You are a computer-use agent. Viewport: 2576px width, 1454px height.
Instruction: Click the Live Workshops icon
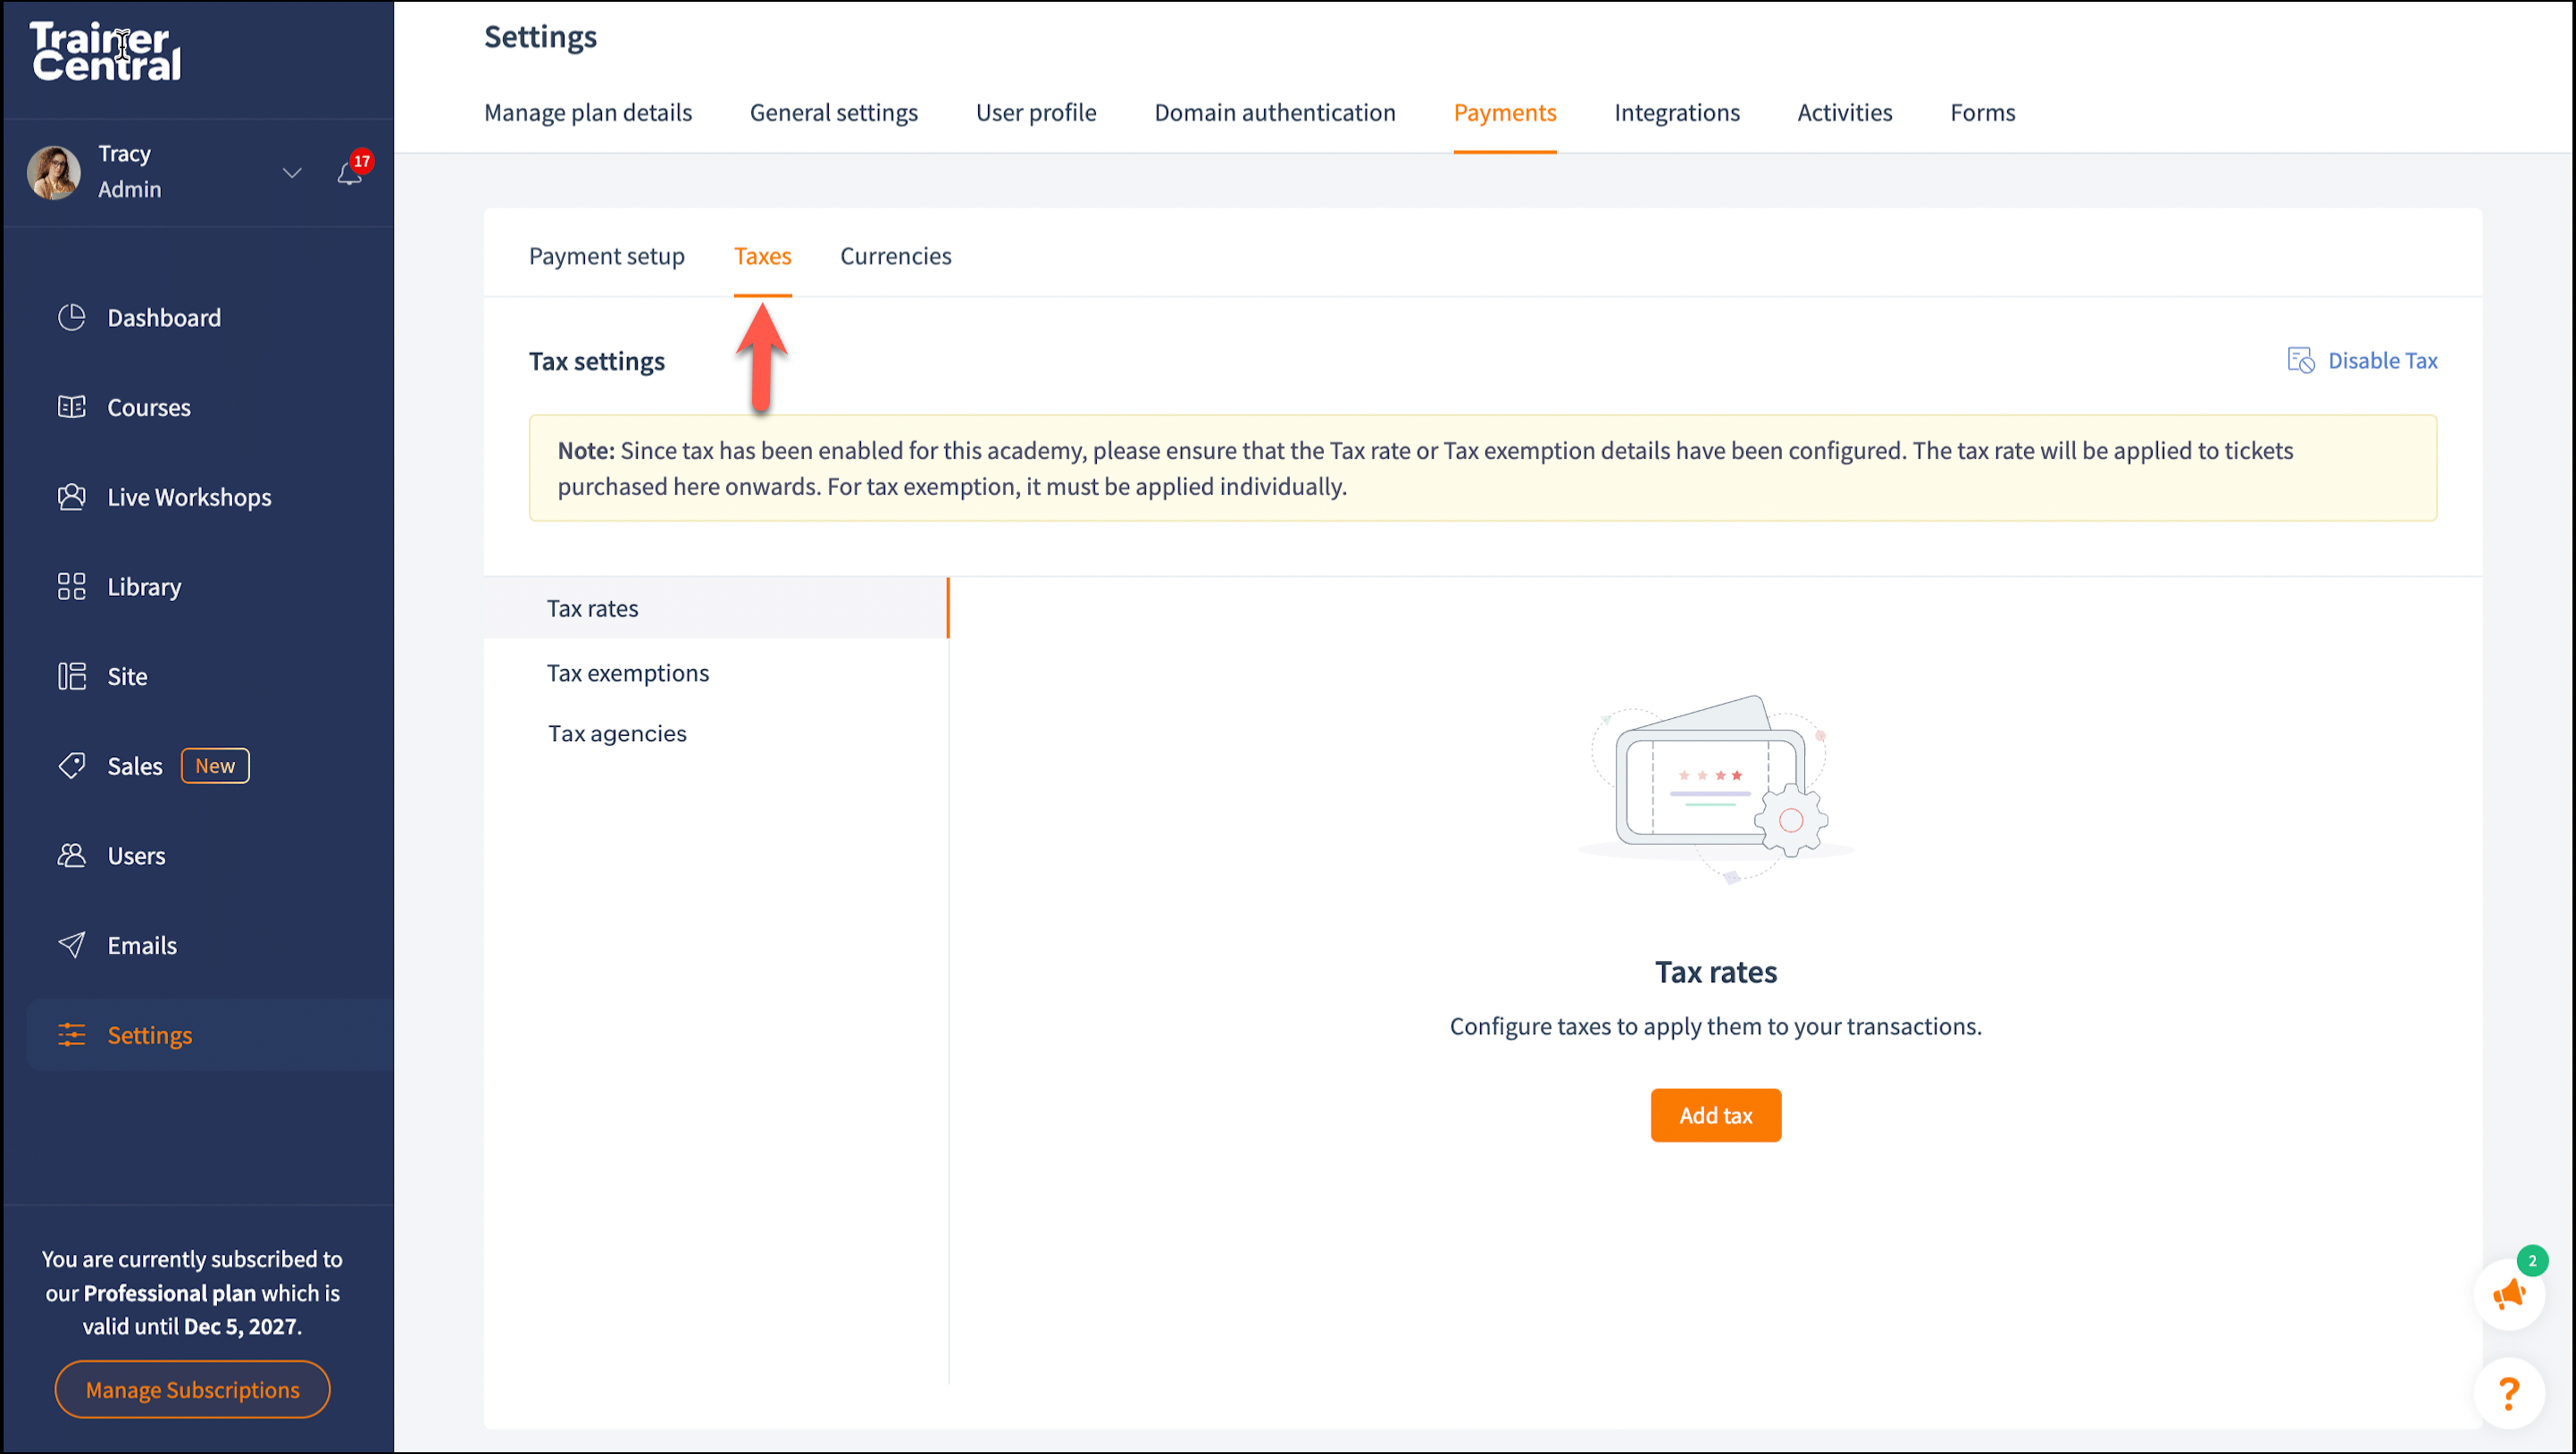point(71,497)
